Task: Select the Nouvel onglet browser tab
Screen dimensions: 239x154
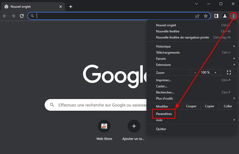Action: pyautogui.click(x=33, y=7)
